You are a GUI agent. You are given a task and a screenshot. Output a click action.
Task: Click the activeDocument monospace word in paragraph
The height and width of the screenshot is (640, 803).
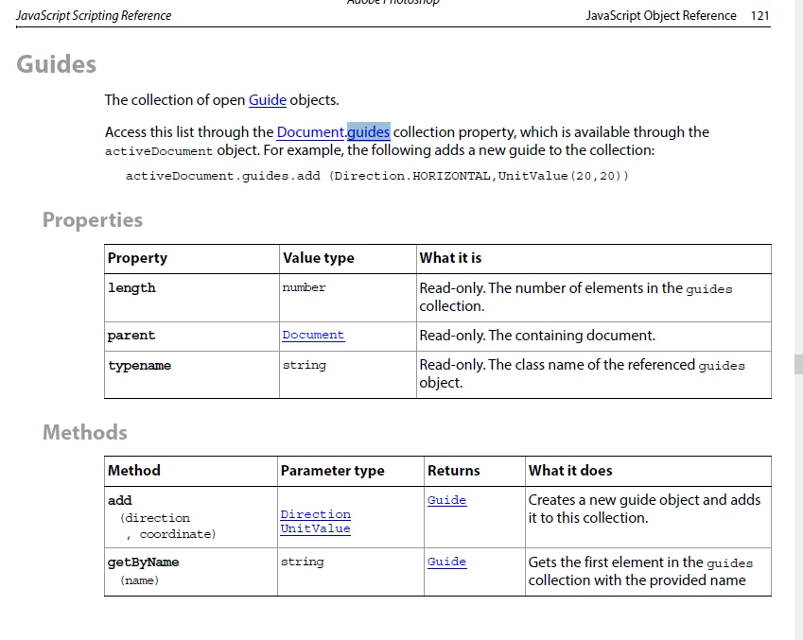[x=159, y=151]
